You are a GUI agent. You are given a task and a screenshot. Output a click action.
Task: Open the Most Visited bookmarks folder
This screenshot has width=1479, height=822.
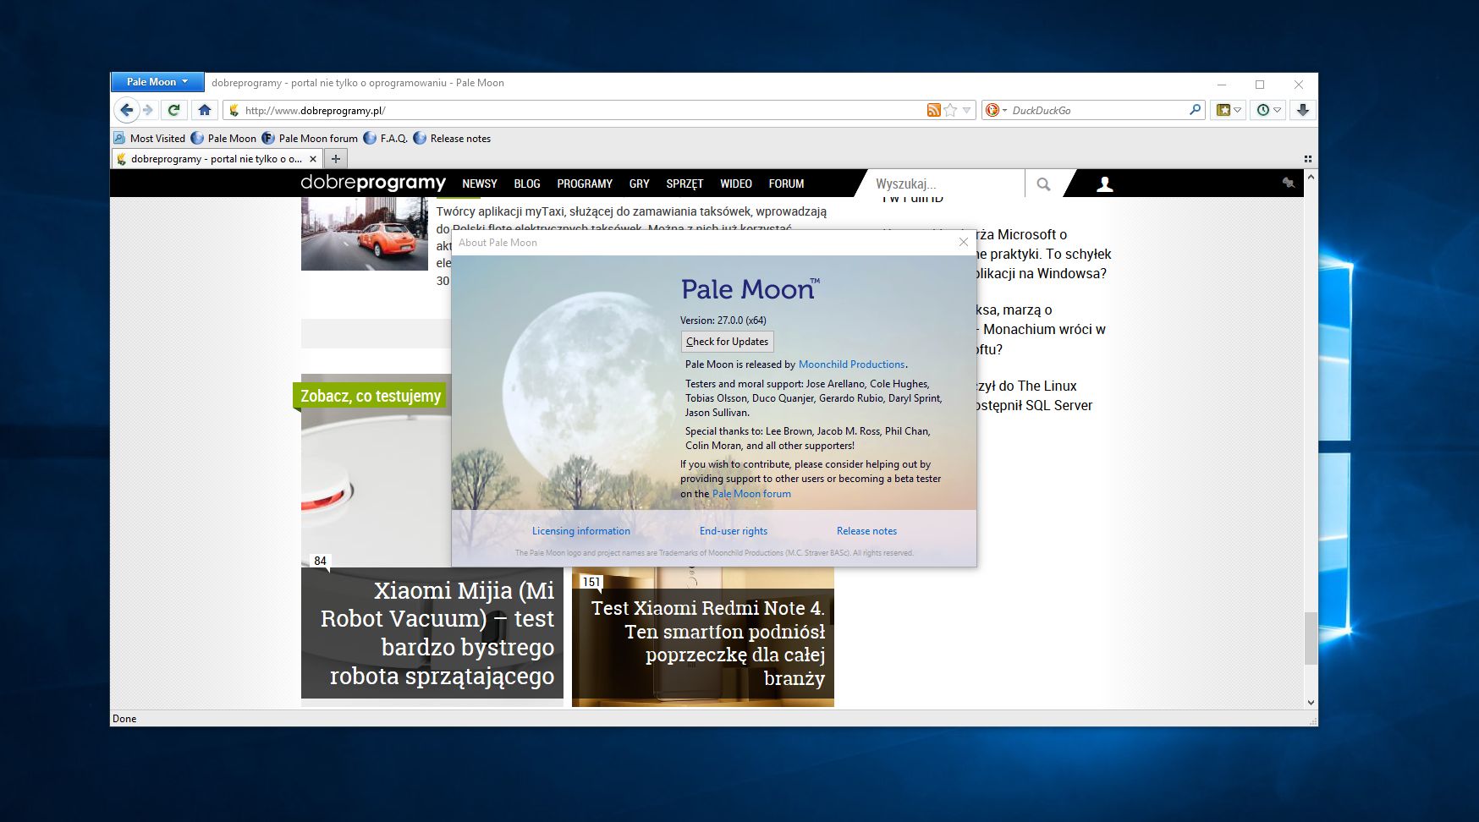click(x=150, y=139)
